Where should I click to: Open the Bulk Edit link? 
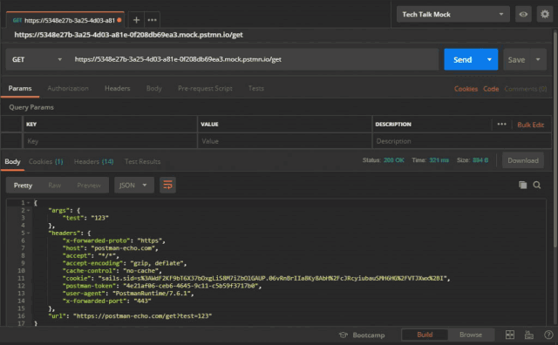pos(530,125)
